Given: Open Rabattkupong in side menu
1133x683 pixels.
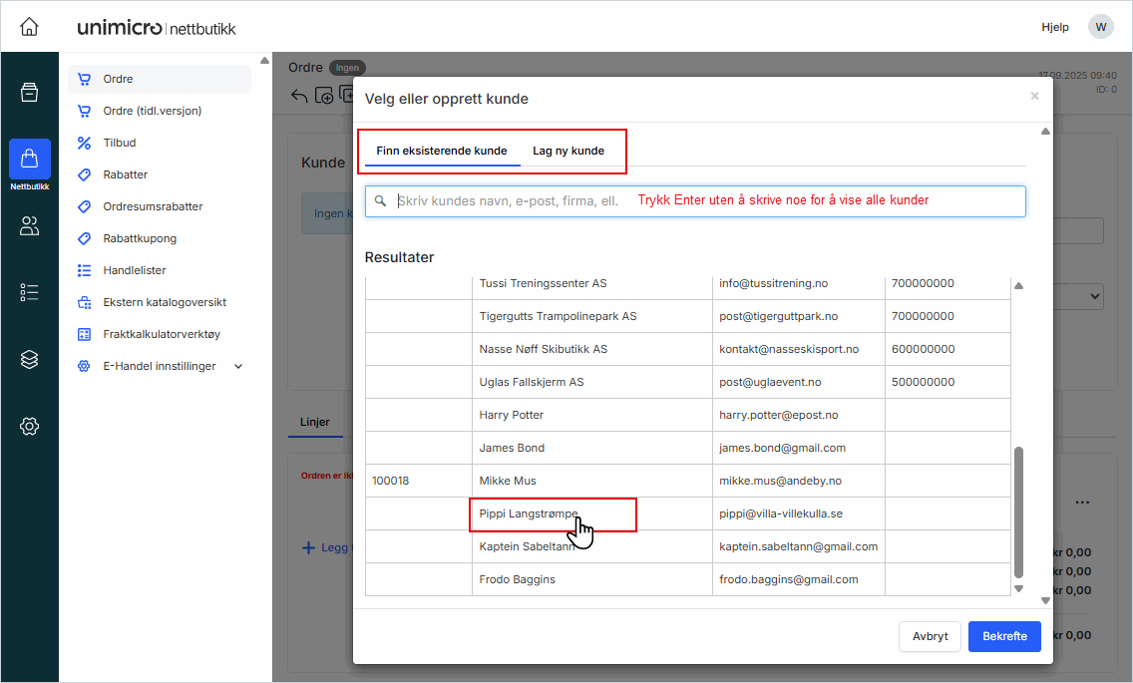Looking at the screenshot, I should tap(140, 238).
